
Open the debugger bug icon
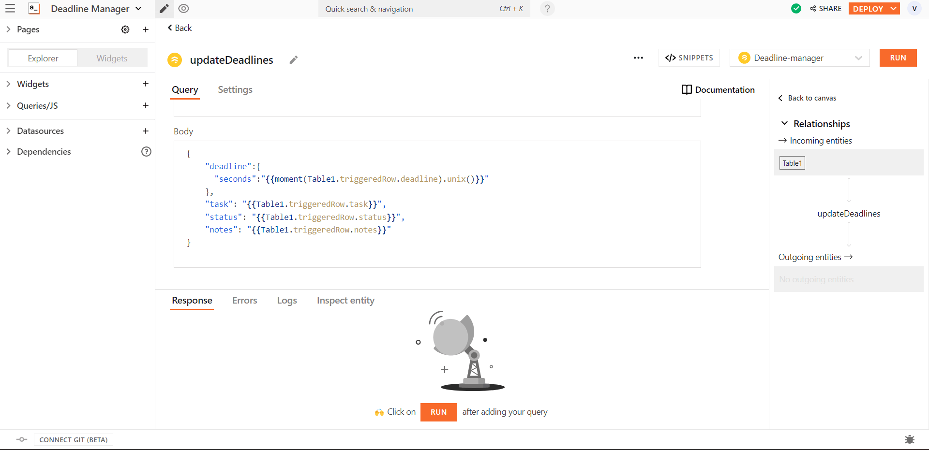point(909,439)
